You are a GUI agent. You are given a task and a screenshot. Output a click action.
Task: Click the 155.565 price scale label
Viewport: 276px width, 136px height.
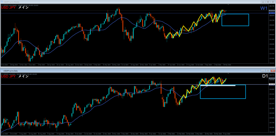coord(272,94)
